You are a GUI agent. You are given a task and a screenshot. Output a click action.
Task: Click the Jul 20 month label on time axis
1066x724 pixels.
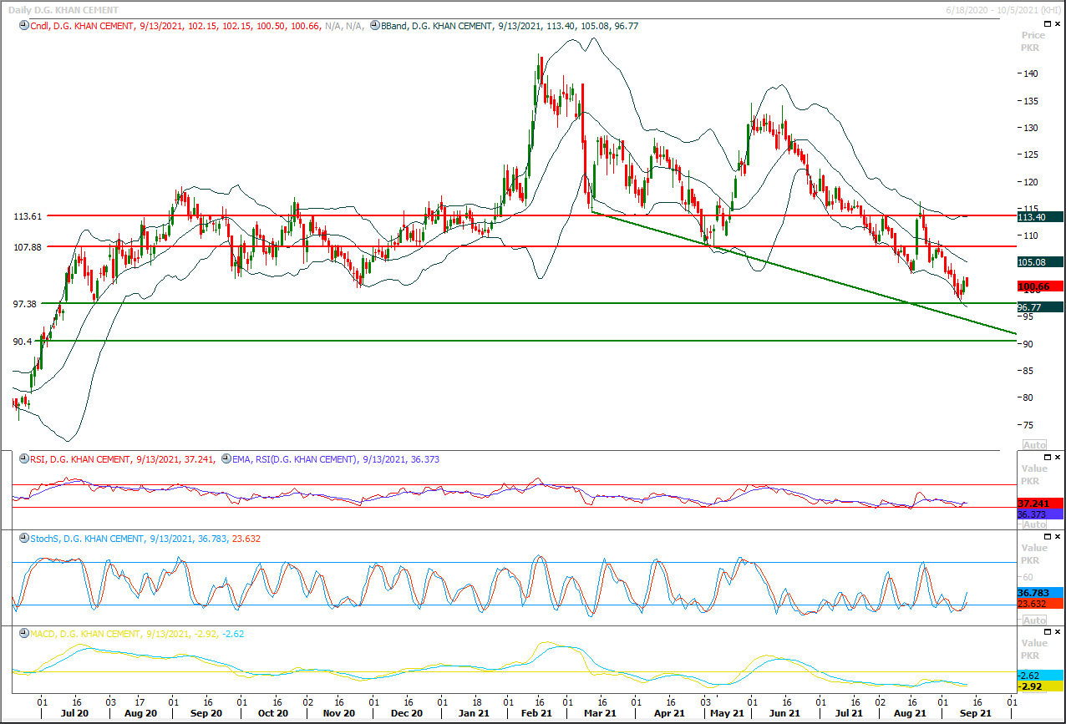click(75, 714)
